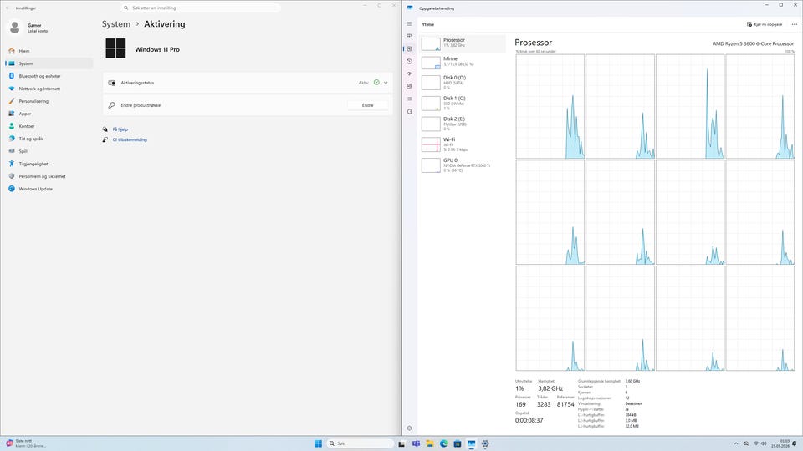Open Gi tilbakemelding link
Screen dimensions: 803x451
(130, 139)
